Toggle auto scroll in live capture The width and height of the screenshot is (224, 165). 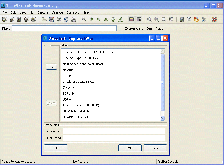click(139, 19)
